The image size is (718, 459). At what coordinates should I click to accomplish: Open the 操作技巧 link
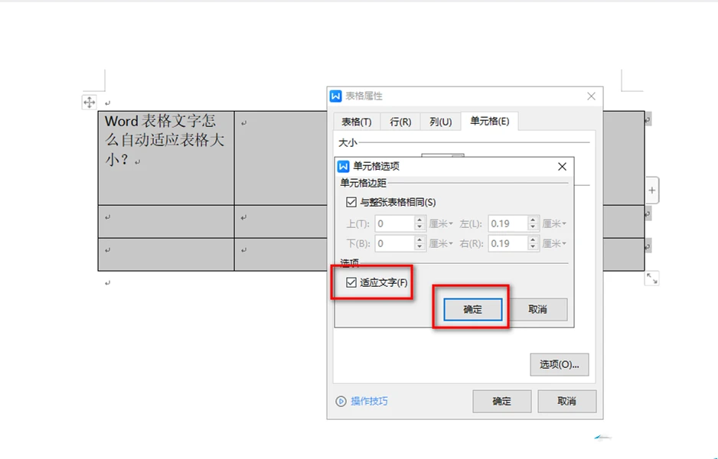tap(369, 402)
